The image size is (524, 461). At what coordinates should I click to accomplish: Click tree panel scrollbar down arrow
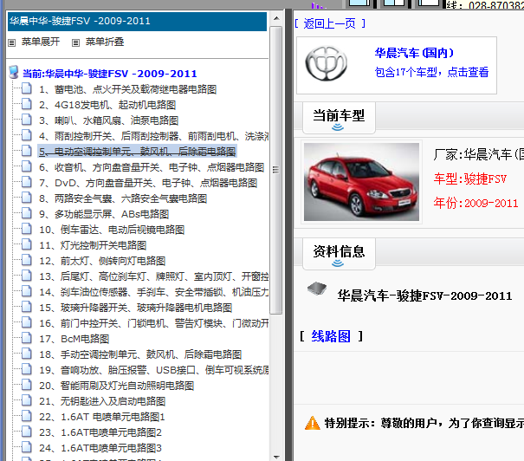pos(276,457)
